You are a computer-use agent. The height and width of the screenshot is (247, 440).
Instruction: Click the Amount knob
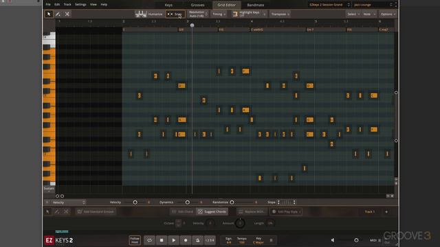pyautogui.click(x=240, y=223)
